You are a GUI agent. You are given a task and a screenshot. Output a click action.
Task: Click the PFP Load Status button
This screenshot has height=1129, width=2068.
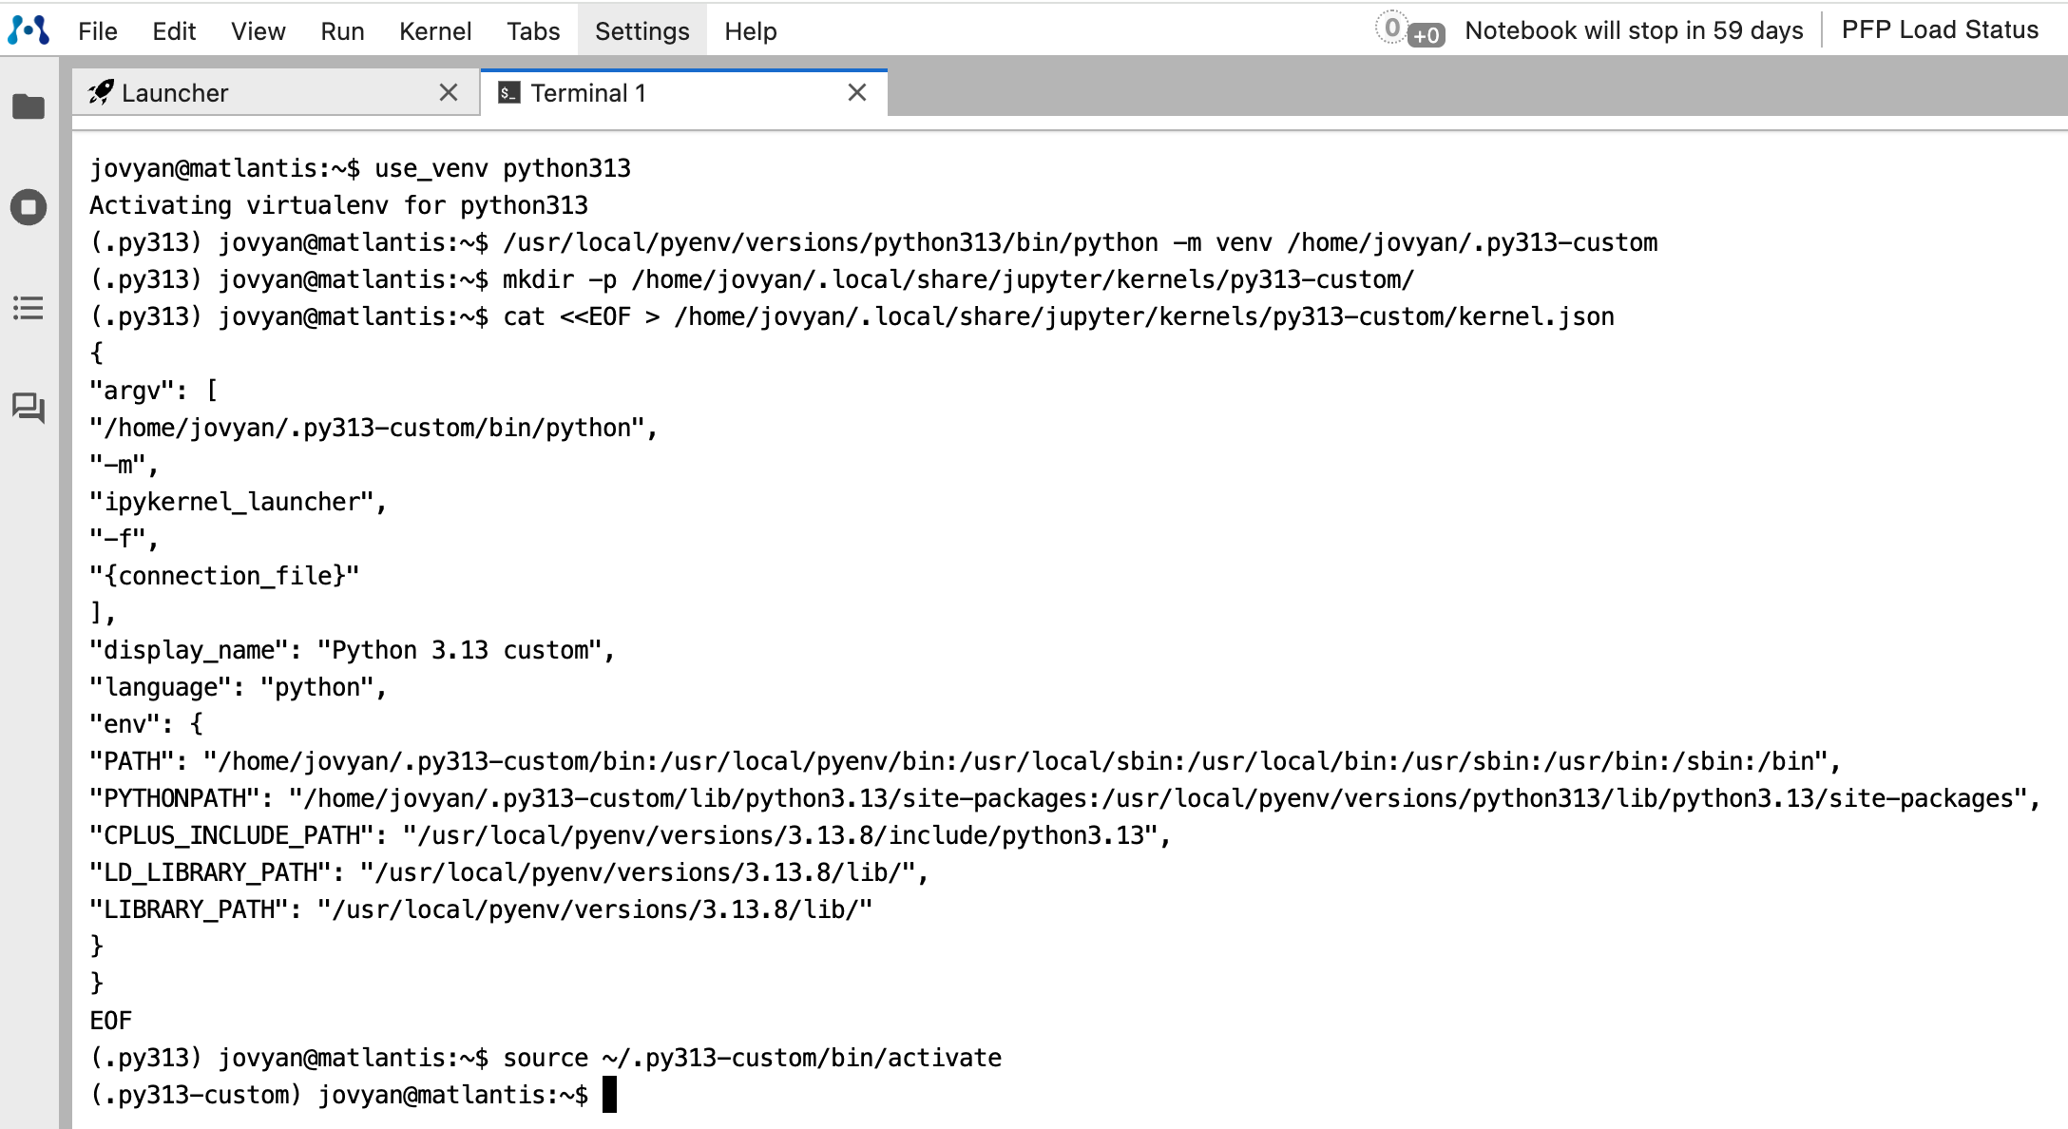[x=1940, y=30]
